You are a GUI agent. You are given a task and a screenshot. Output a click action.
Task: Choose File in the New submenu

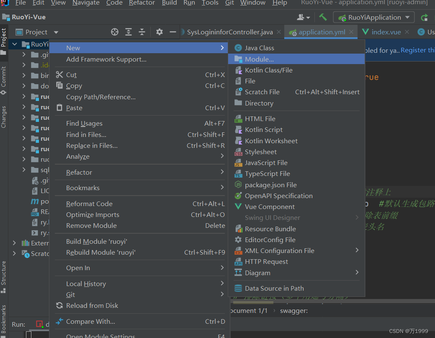click(296, 81)
